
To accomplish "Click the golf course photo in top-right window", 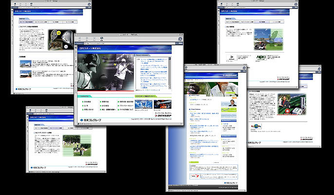I will click(x=269, y=39).
